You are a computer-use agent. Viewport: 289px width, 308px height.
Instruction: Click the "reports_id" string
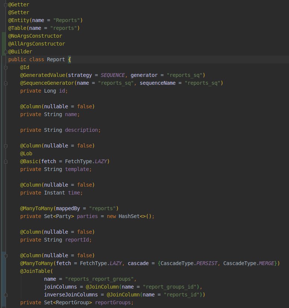[181, 295]
